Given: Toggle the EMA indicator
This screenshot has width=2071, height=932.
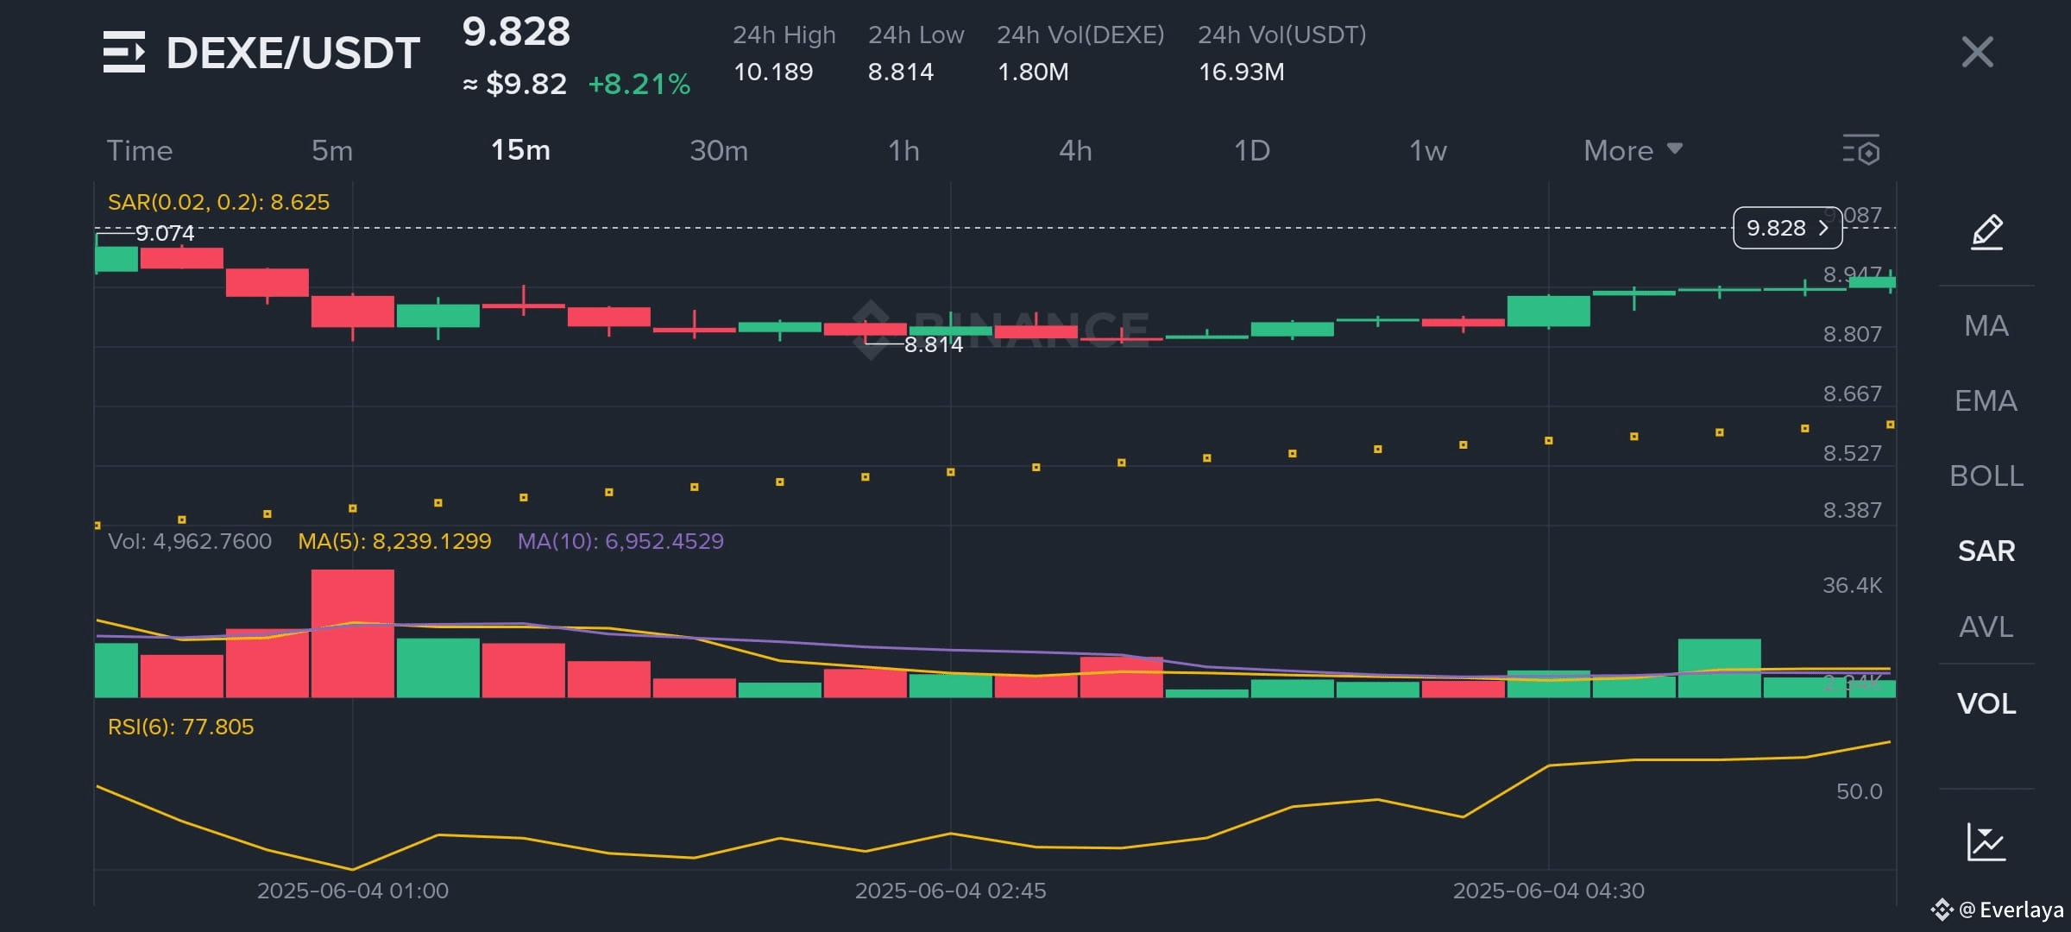Looking at the screenshot, I should pyautogui.click(x=1986, y=400).
